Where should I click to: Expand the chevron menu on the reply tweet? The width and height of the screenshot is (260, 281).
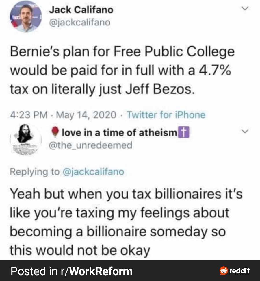click(x=245, y=132)
